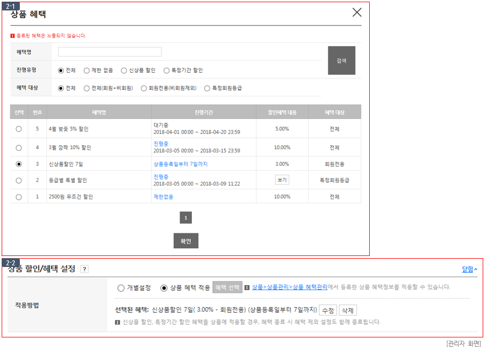Choose 신상품 할인 radio option
486x349 pixels.
click(x=124, y=70)
